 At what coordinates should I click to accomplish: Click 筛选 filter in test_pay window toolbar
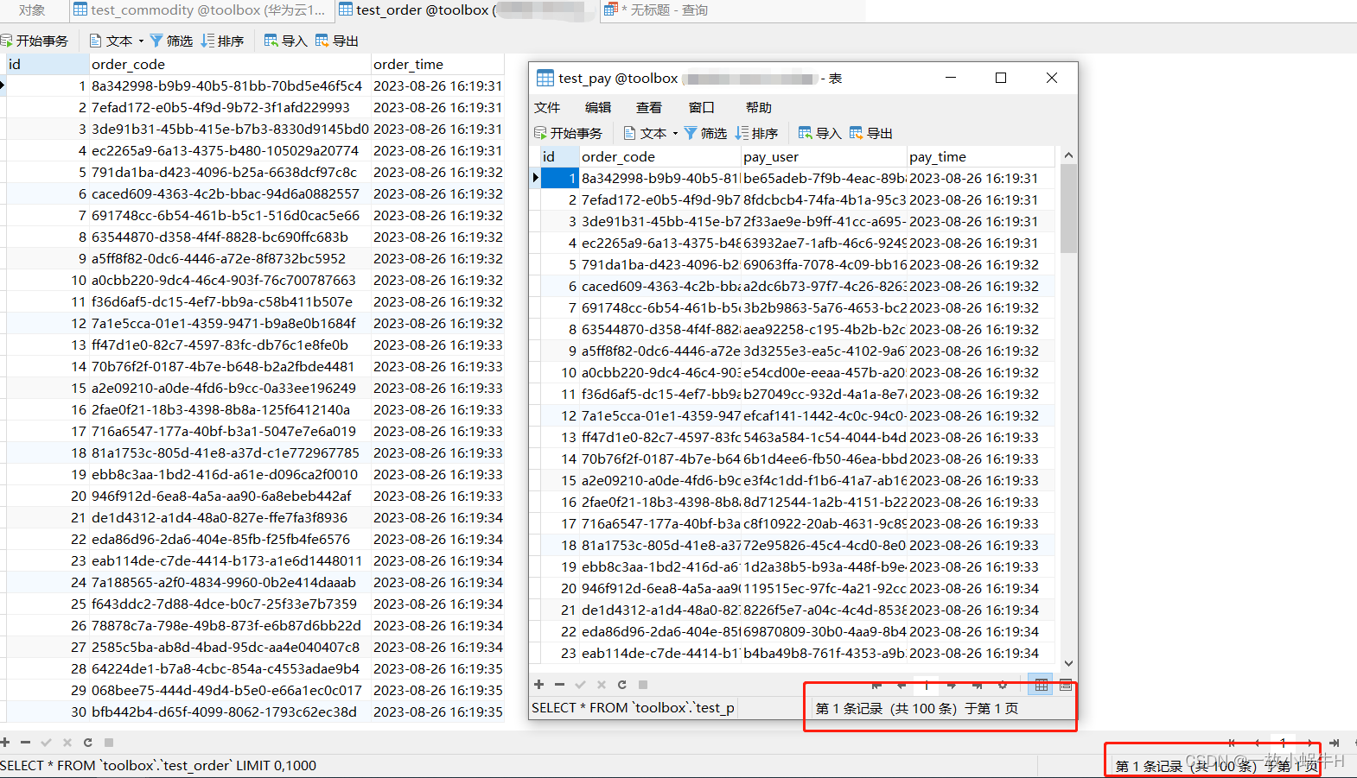click(705, 133)
